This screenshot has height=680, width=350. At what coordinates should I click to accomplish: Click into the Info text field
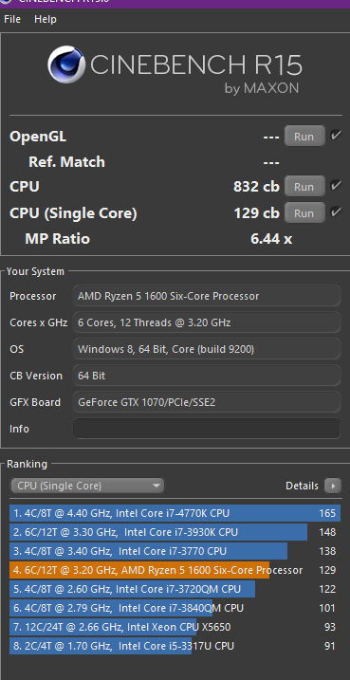pyautogui.click(x=207, y=429)
